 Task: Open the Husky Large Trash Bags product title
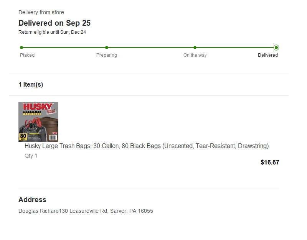coord(147,146)
